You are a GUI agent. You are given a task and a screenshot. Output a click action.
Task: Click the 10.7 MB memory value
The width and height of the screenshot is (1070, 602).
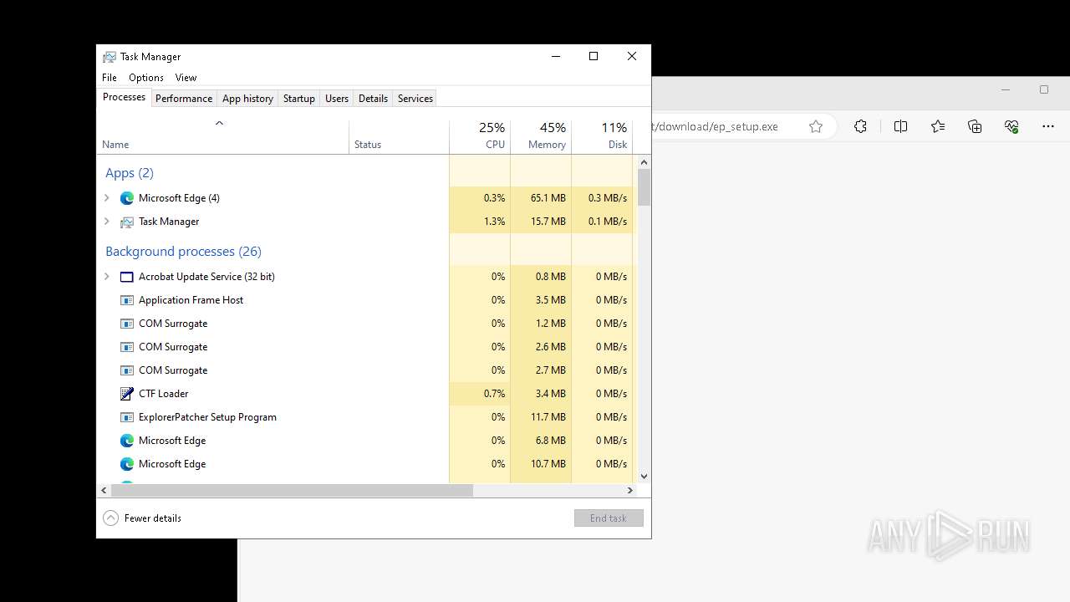tap(548, 464)
